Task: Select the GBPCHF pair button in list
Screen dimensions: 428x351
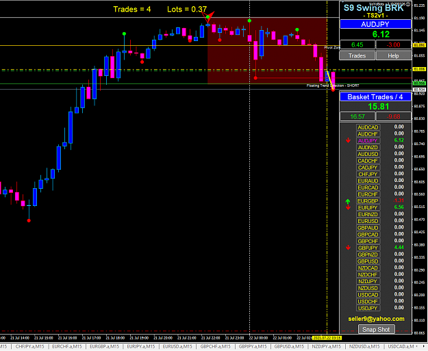Action: point(368,241)
